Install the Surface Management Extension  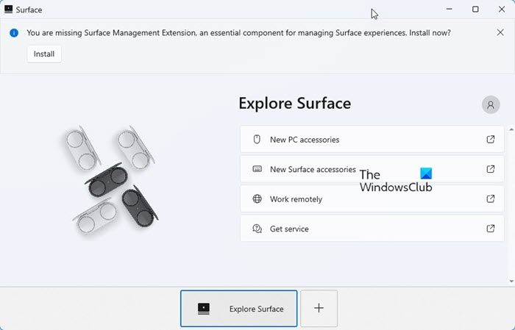pyautogui.click(x=44, y=54)
